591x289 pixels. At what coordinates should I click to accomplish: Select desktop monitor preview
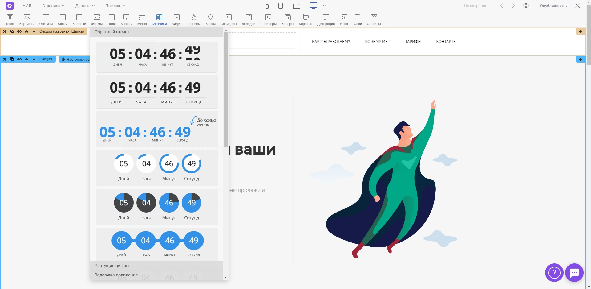(314, 6)
